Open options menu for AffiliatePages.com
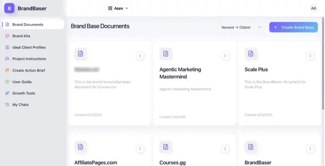Screen dimensions: 325x166 [140, 149]
